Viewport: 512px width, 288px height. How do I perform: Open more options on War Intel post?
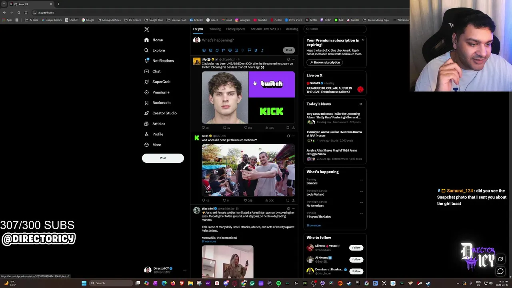(x=293, y=208)
